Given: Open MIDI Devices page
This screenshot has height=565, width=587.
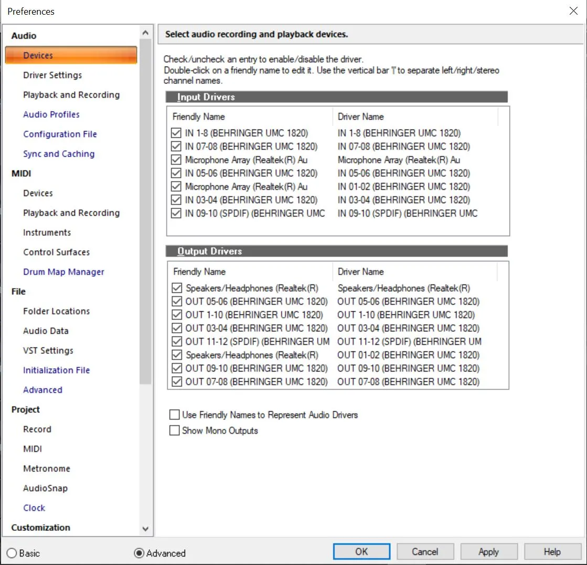Looking at the screenshot, I should click(38, 193).
